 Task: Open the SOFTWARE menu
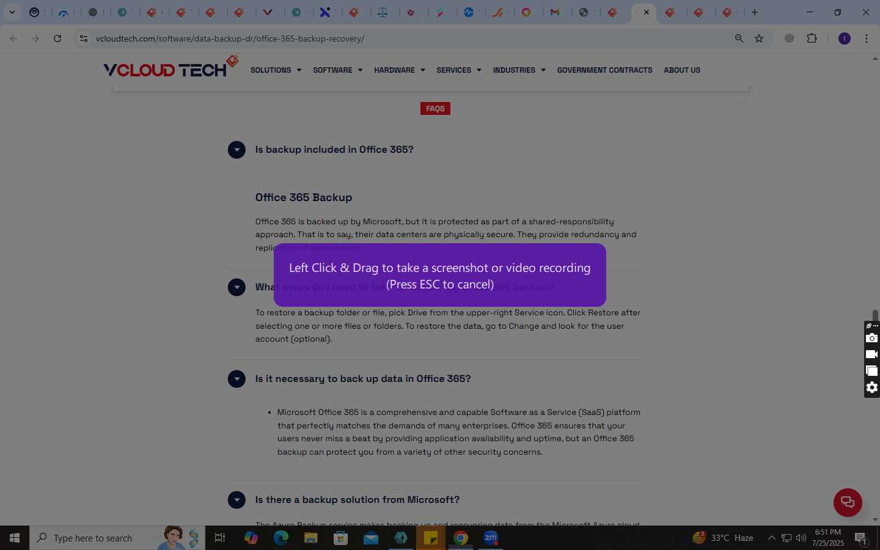[337, 70]
